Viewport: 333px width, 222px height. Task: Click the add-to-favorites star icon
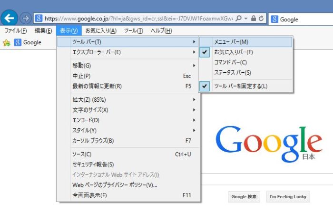tap(7, 43)
